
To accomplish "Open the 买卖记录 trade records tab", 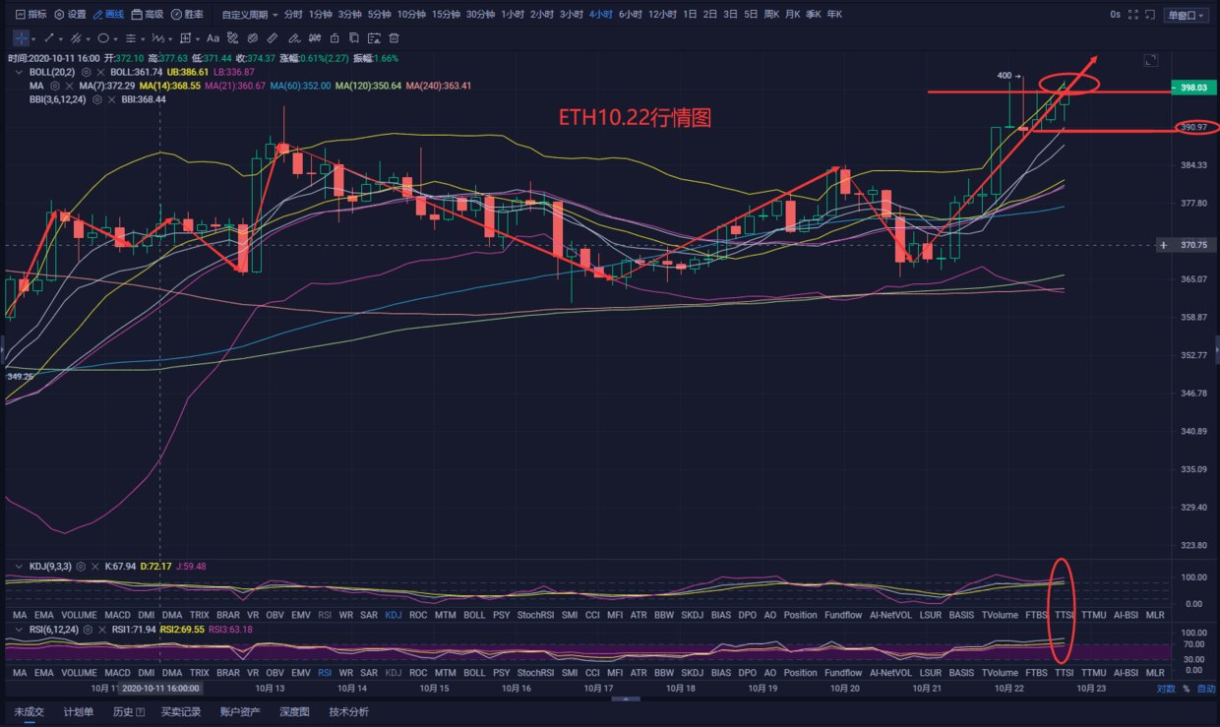I will [181, 711].
